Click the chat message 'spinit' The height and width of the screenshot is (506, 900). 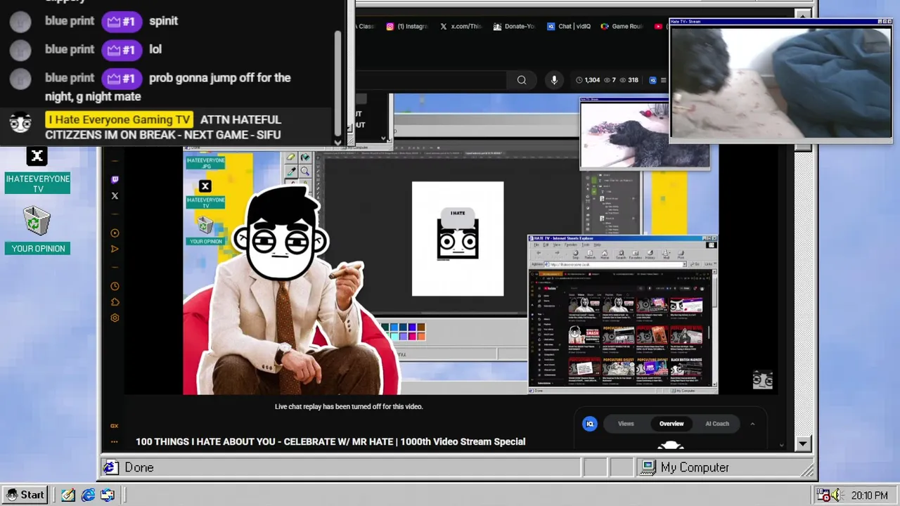pos(163,21)
